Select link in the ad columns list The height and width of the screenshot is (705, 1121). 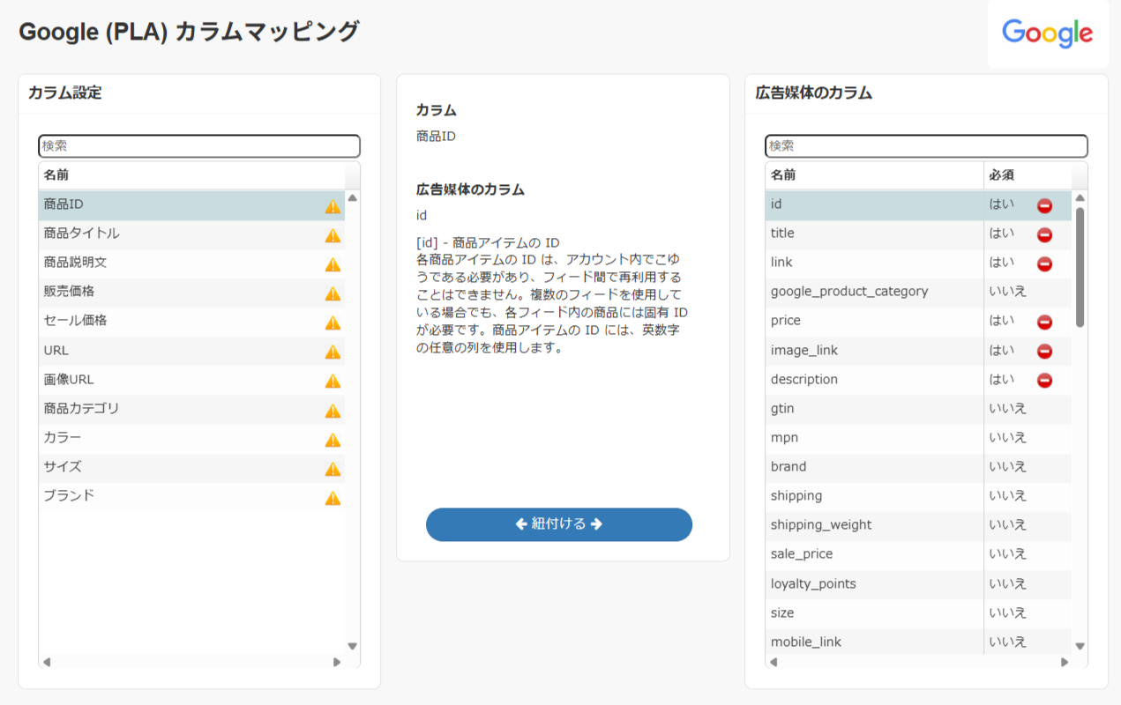[918, 263]
